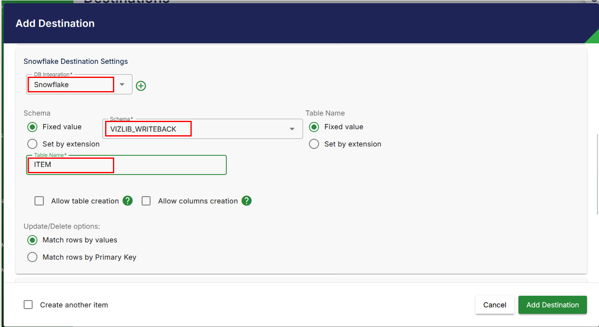Enable Allow table creation checkbox
Viewport: 599px width, 327px height.
(x=39, y=201)
